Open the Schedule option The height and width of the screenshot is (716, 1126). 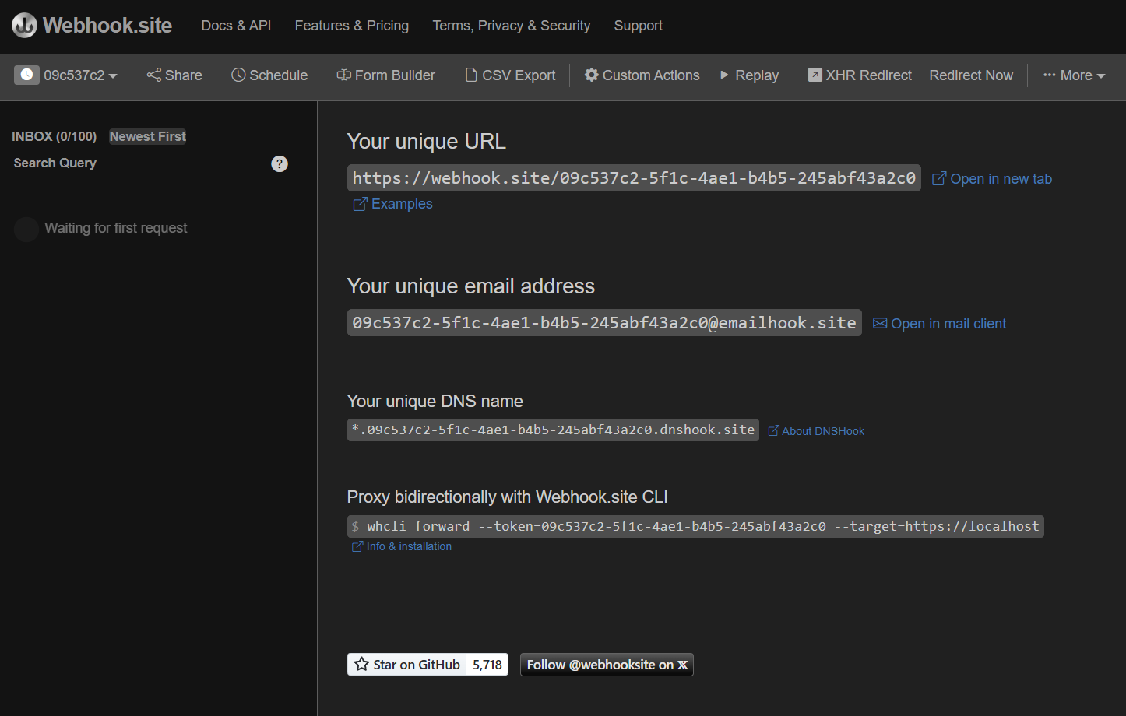tap(269, 75)
